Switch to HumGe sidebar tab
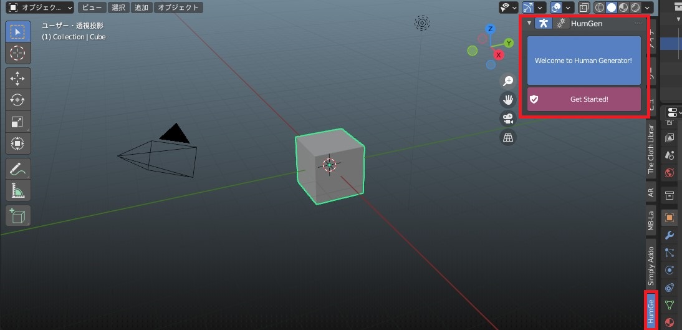 (x=651, y=313)
